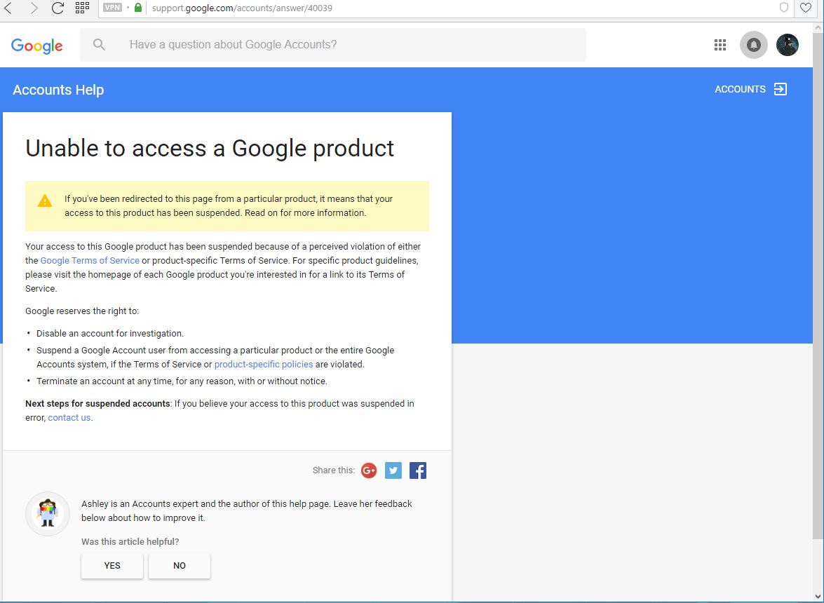This screenshot has width=824, height=603.
Task: Share this article on Facebook
Action: point(418,470)
